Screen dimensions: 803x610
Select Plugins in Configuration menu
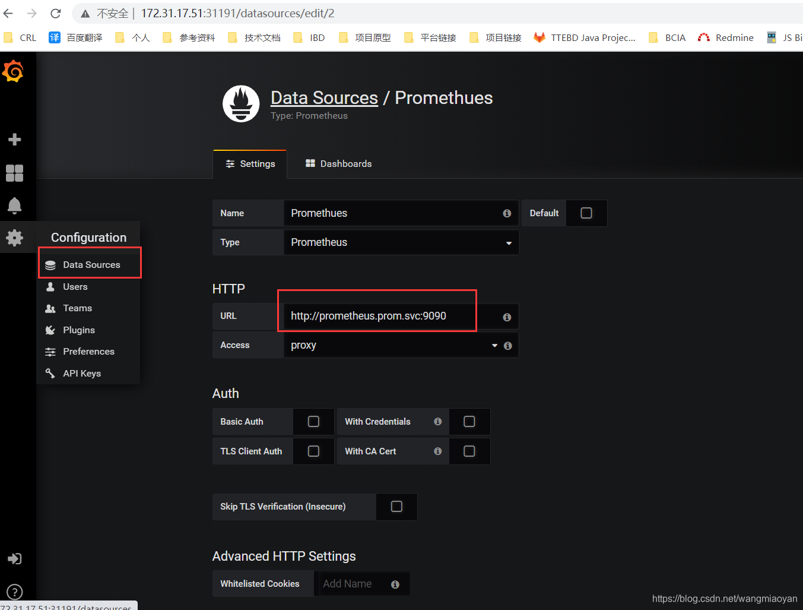[90, 330]
